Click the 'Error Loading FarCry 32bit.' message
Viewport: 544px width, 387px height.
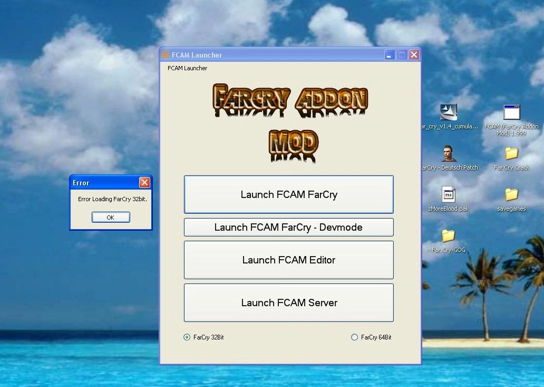point(112,199)
